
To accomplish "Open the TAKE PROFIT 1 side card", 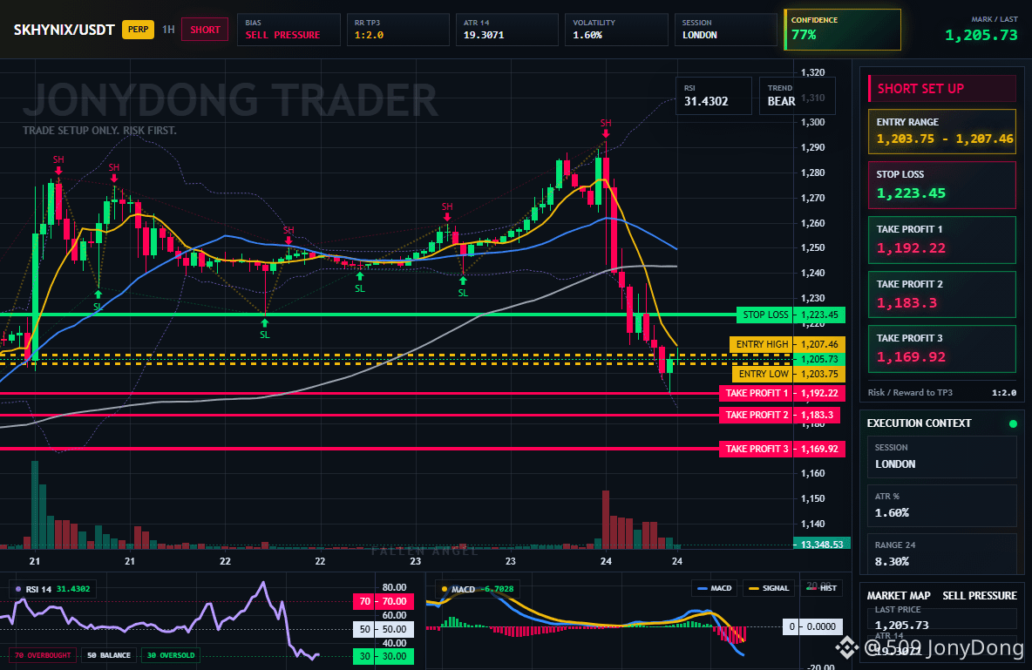I will coord(942,240).
